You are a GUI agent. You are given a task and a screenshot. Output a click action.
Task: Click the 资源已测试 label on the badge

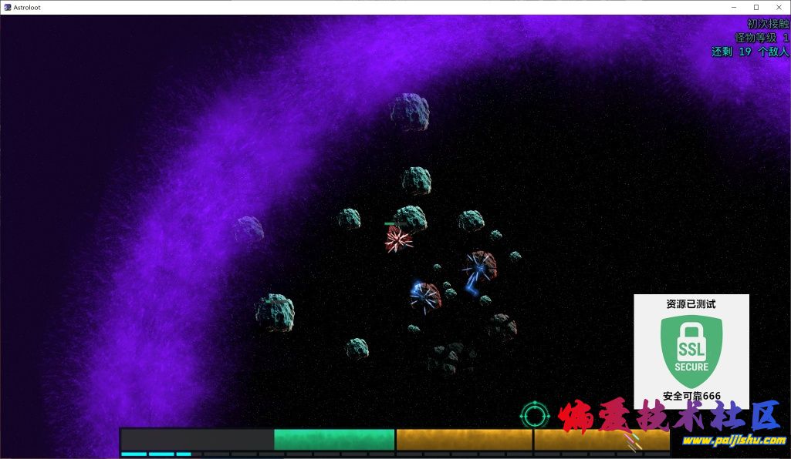pos(691,304)
